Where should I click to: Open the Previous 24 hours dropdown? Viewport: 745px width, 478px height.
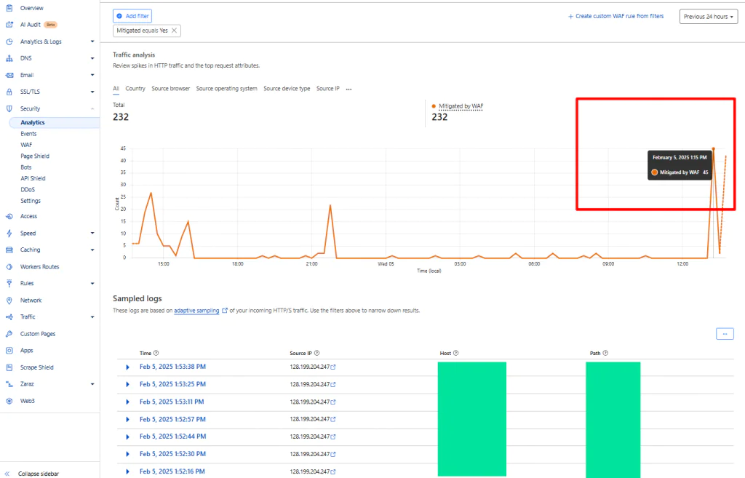(x=709, y=17)
